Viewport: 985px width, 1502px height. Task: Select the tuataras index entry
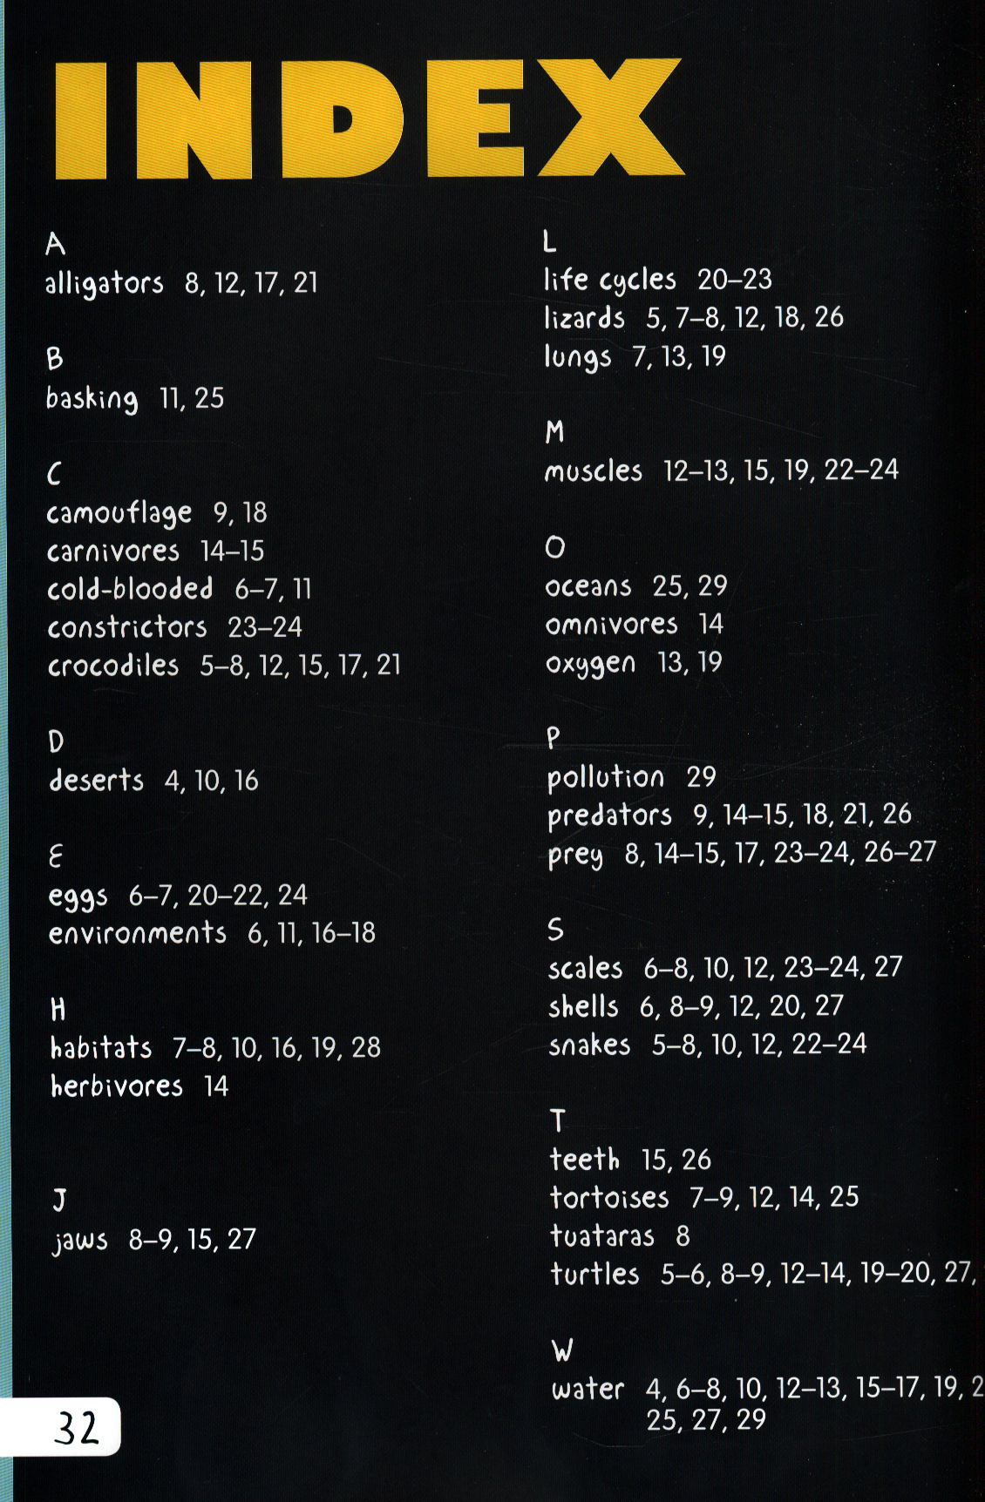coord(621,1236)
